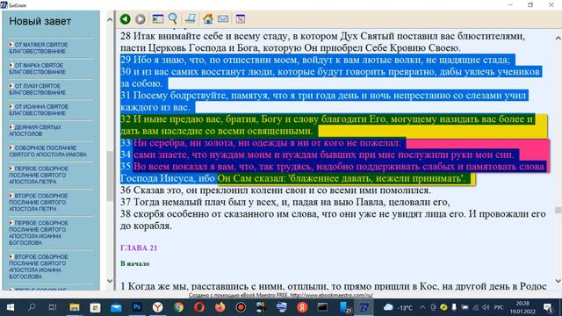Viewport: 562px width, 316px height.
Task: Click the 'Новый завет' sidebar heading
Action: [40, 21]
